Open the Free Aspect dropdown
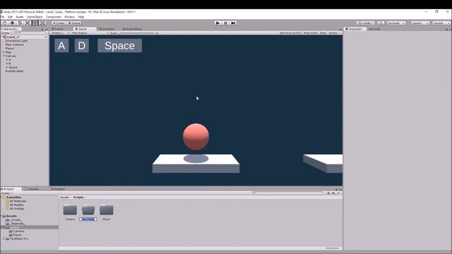The width and height of the screenshot is (452, 254). pos(90,33)
